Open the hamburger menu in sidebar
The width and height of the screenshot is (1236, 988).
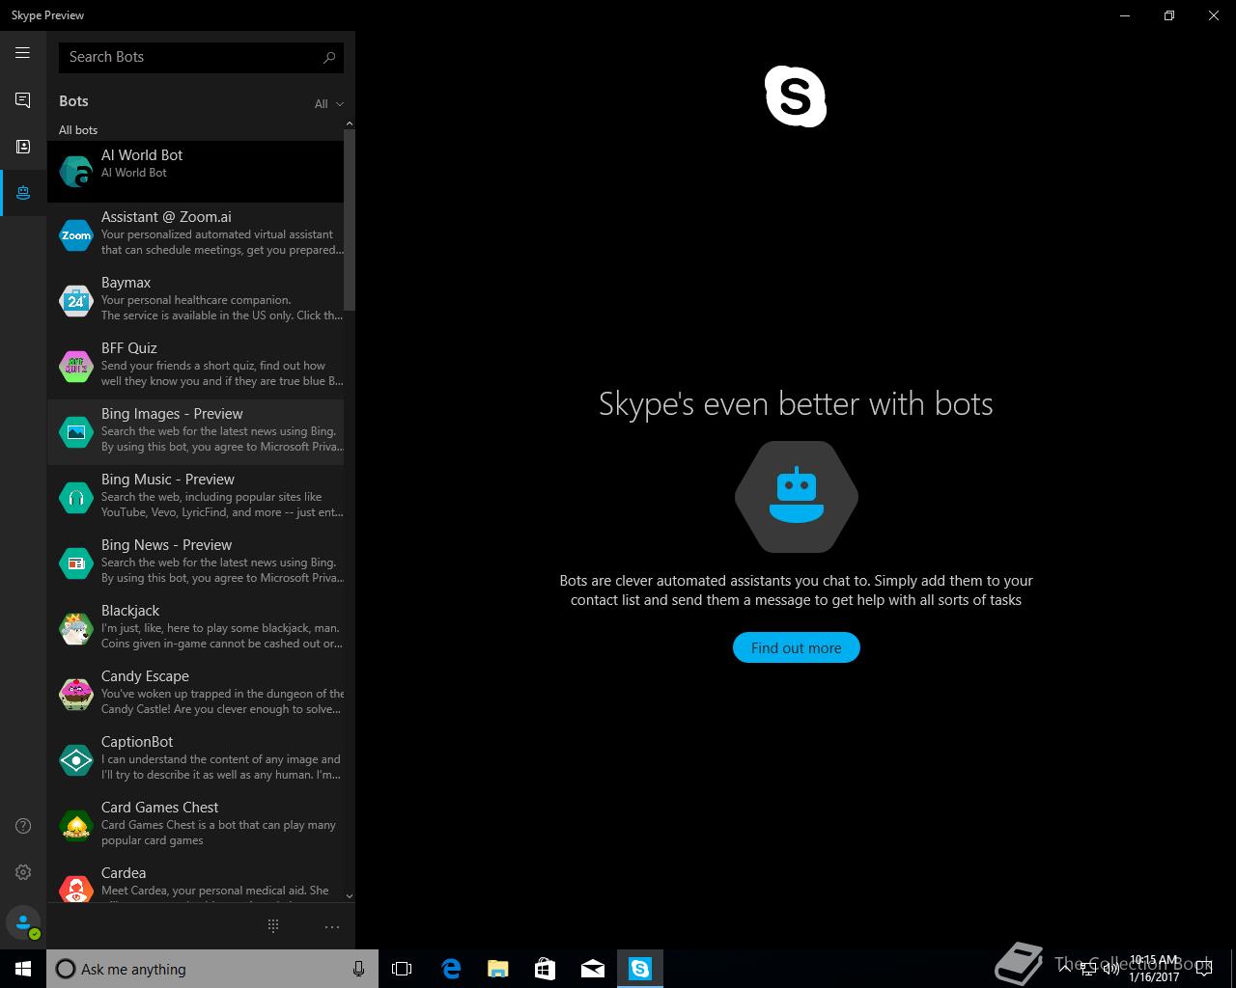22,53
